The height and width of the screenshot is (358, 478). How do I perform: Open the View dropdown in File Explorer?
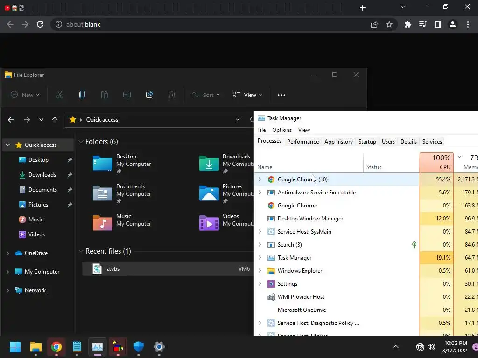pyautogui.click(x=247, y=95)
